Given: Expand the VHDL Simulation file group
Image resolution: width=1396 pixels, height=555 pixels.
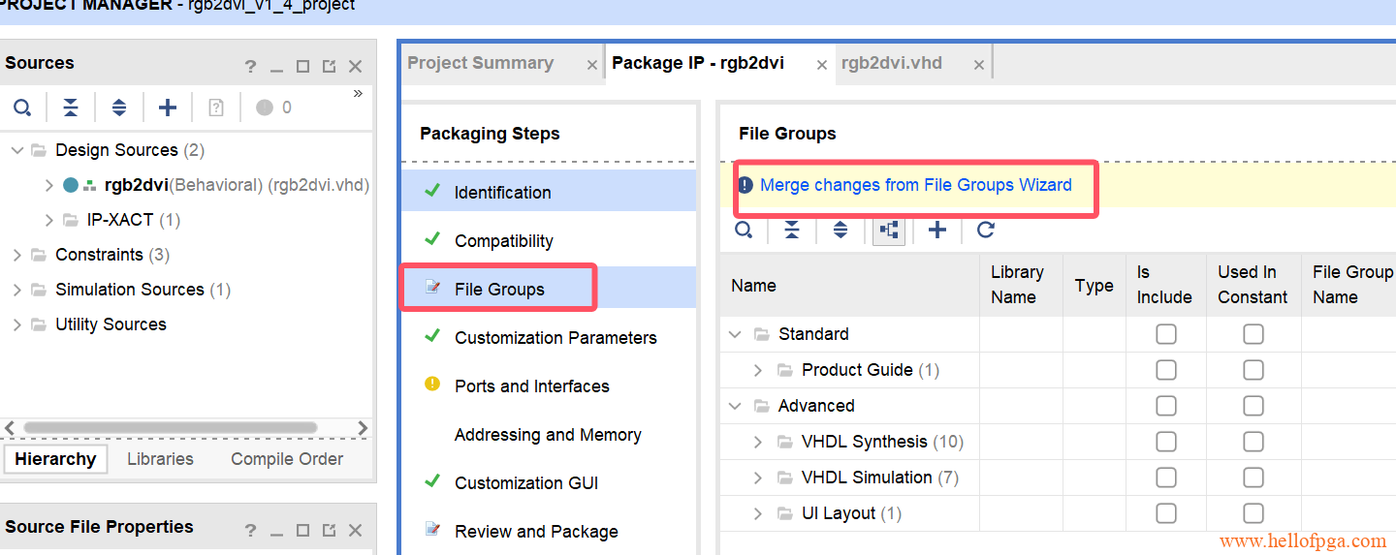Looking at the screenshot, I should [758, 478].
